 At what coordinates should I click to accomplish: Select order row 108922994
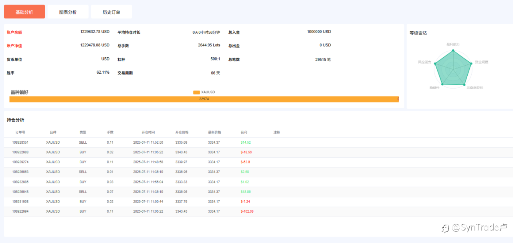[20, 211]
